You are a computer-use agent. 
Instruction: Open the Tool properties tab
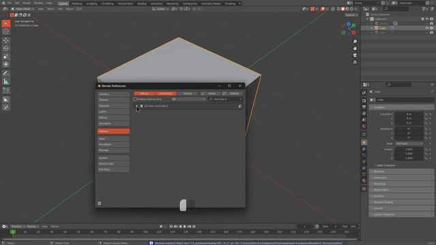point(364,93)
